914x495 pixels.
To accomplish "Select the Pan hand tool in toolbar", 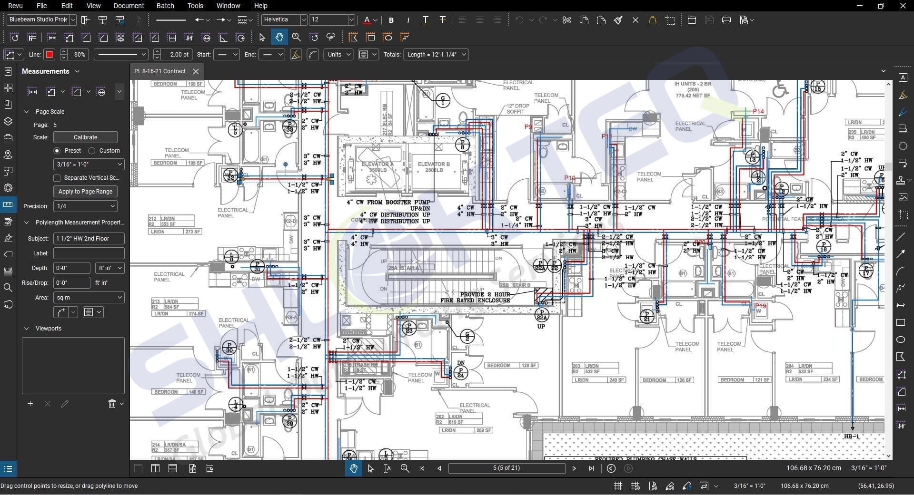I will [279, 37].
